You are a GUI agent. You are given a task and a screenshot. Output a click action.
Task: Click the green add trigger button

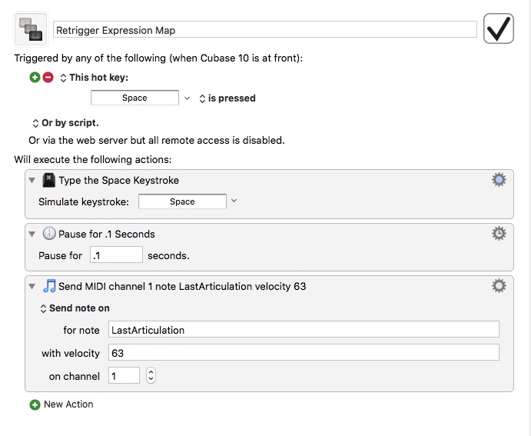(x=35, y=78)
